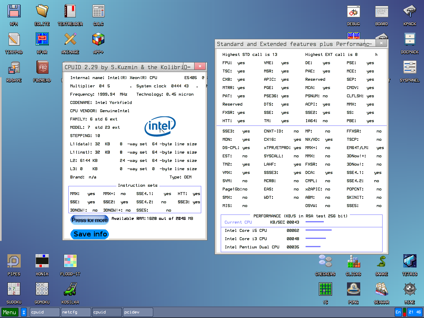Switch to netcfg in the taskbar
The image size is (424, 318).
pos(75,312)
